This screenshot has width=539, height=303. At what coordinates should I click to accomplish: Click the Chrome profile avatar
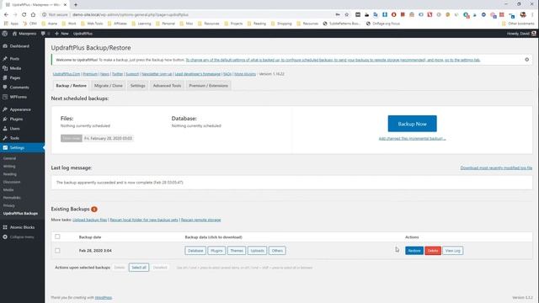point(523,14)
